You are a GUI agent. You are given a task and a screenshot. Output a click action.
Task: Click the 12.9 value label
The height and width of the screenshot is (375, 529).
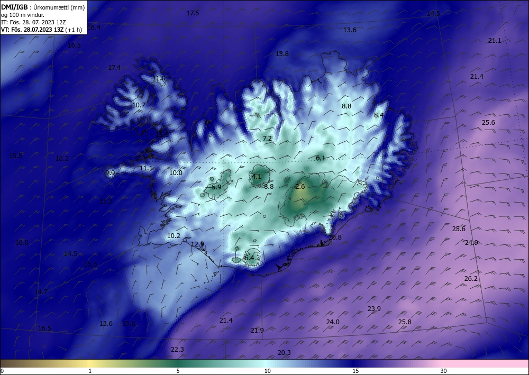(x=197, y=244)
